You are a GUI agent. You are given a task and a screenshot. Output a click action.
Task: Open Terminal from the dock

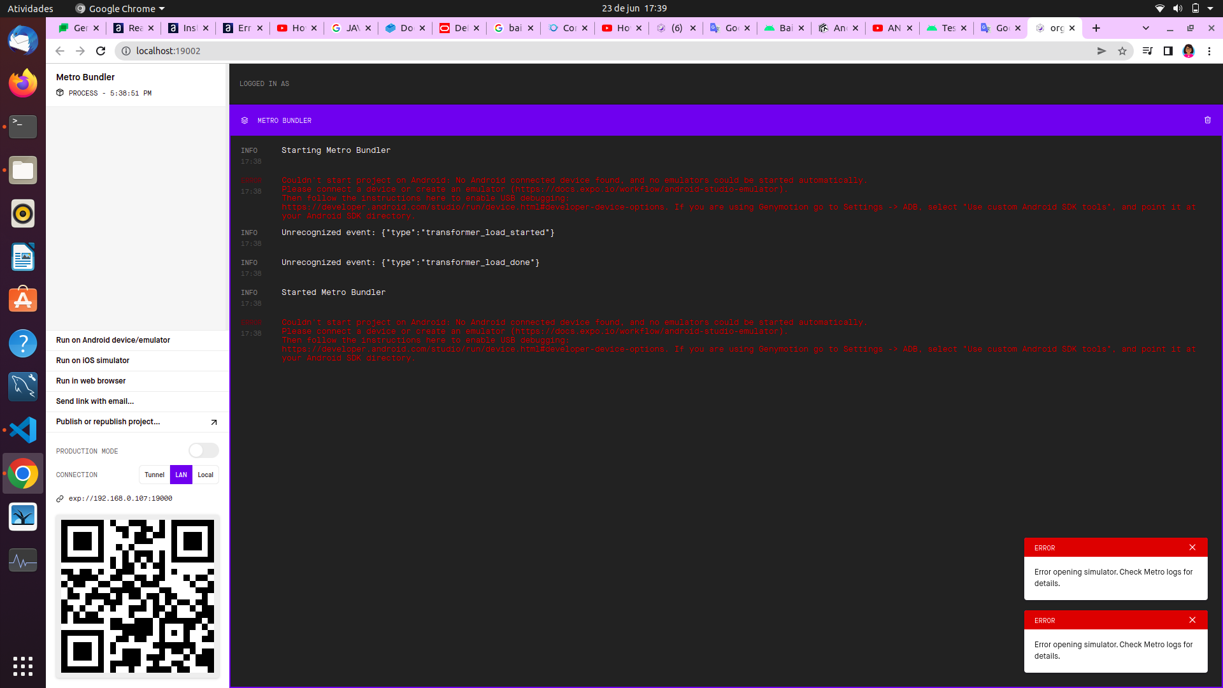[23, 127]
